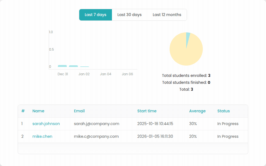Image resolution: width=266 pixels, height=166 pixels.
Task: Select the Last 7 days tab
Action: tap(95, 15)
